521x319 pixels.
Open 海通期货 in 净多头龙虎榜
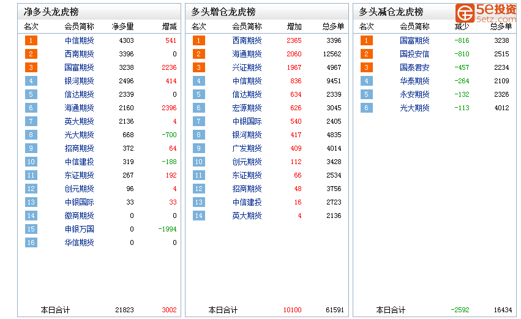pos(79,108)
